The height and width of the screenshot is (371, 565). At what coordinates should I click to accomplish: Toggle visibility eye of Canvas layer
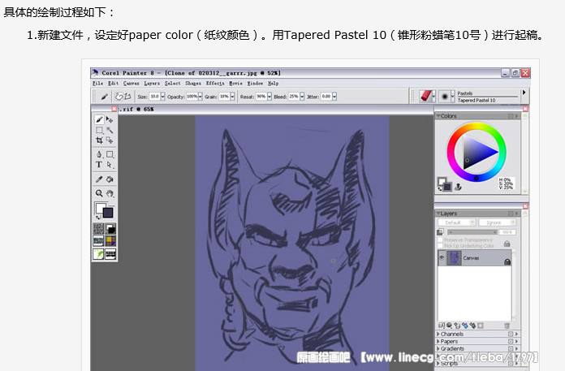pyautogui.click(x=442, y=258)
